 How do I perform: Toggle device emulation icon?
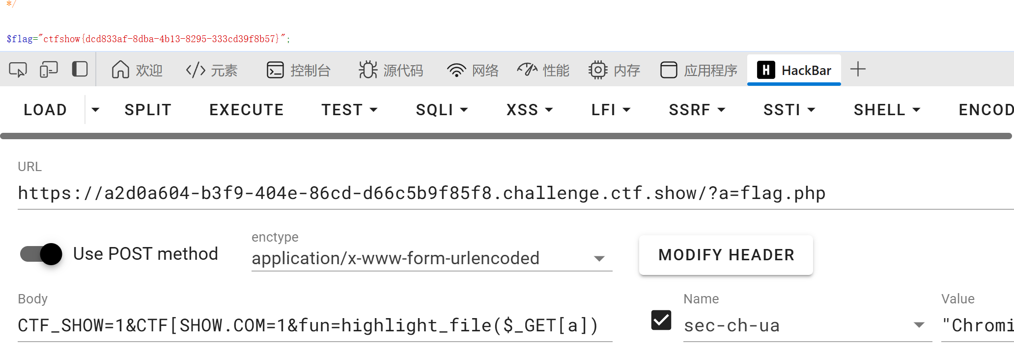pyautogui.click(x=49, y=70)
